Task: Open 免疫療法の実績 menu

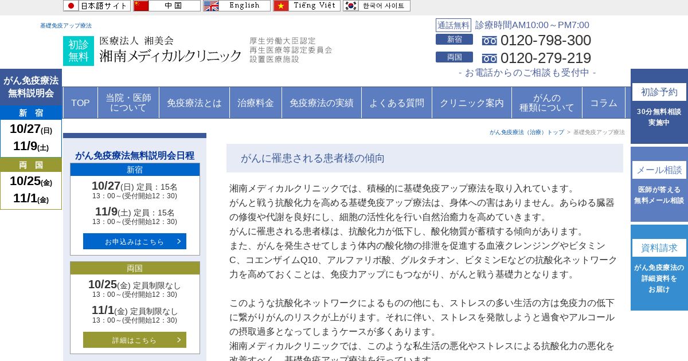Action: pyautogui.click(x=322, y=103)
